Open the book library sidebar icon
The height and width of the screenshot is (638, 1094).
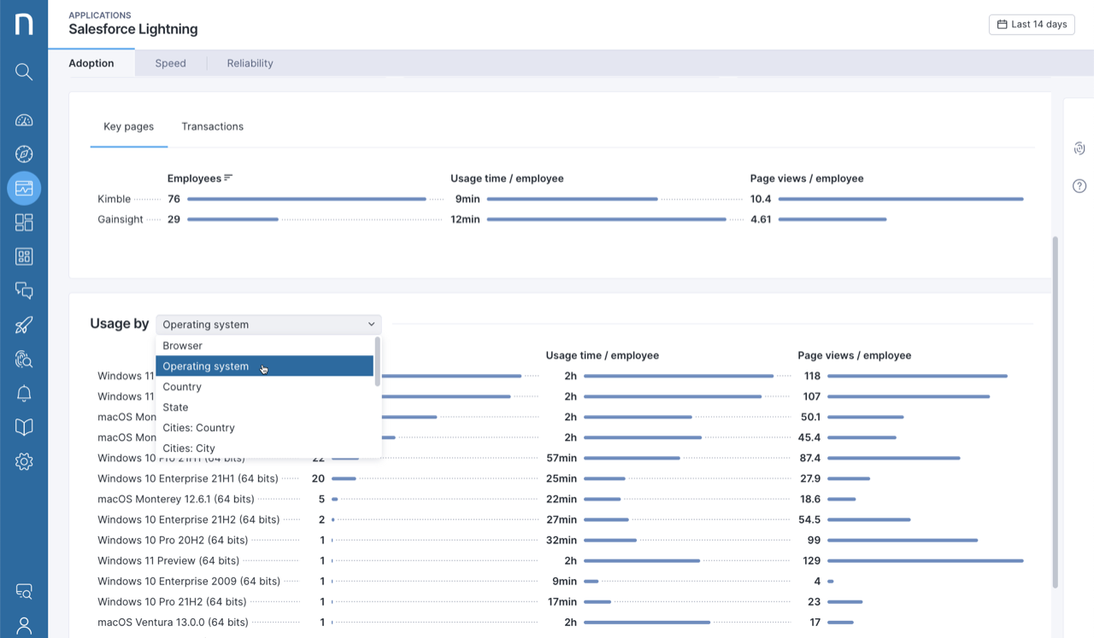click(x=24, y=427)
